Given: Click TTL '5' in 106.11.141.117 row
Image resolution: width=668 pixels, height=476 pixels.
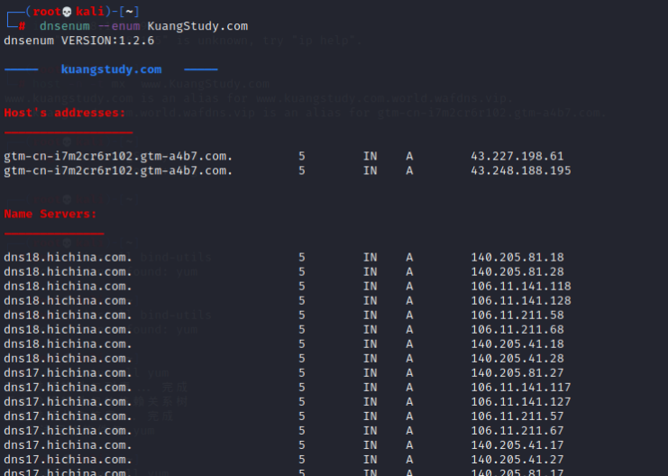Looking at the screenshot, I should pyautogui.click(x=302, y=388).
